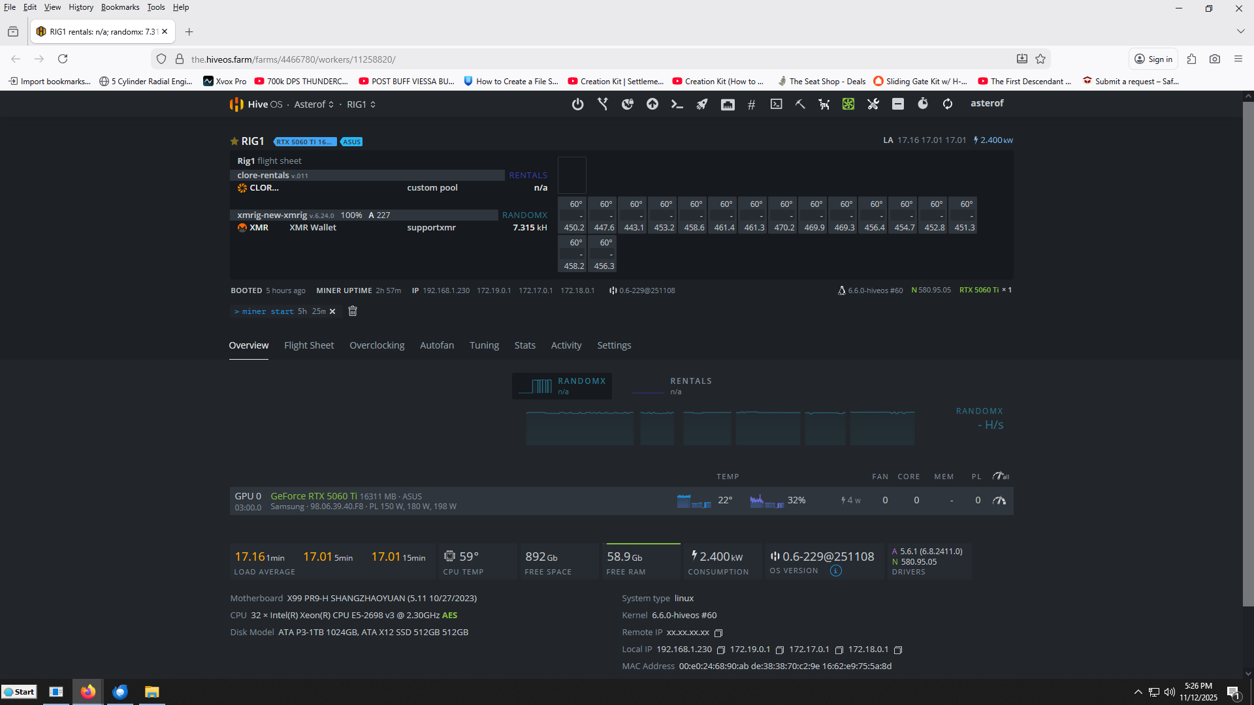Click the upgrade arrow circle icon
Screen dimensions: 1254x705
click(x=652, y=104)
